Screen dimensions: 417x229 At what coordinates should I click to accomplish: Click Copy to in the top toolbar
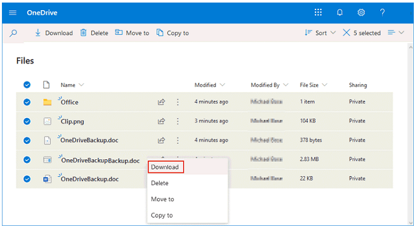(x=172, y=33)
